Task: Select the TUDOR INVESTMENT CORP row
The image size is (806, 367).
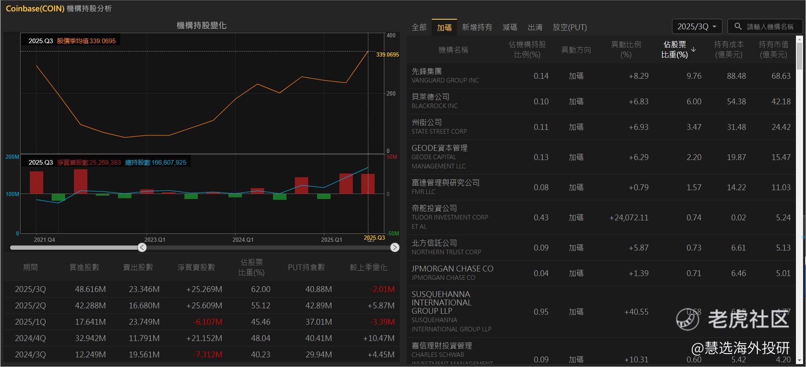Action: click(x=601, y=217)
